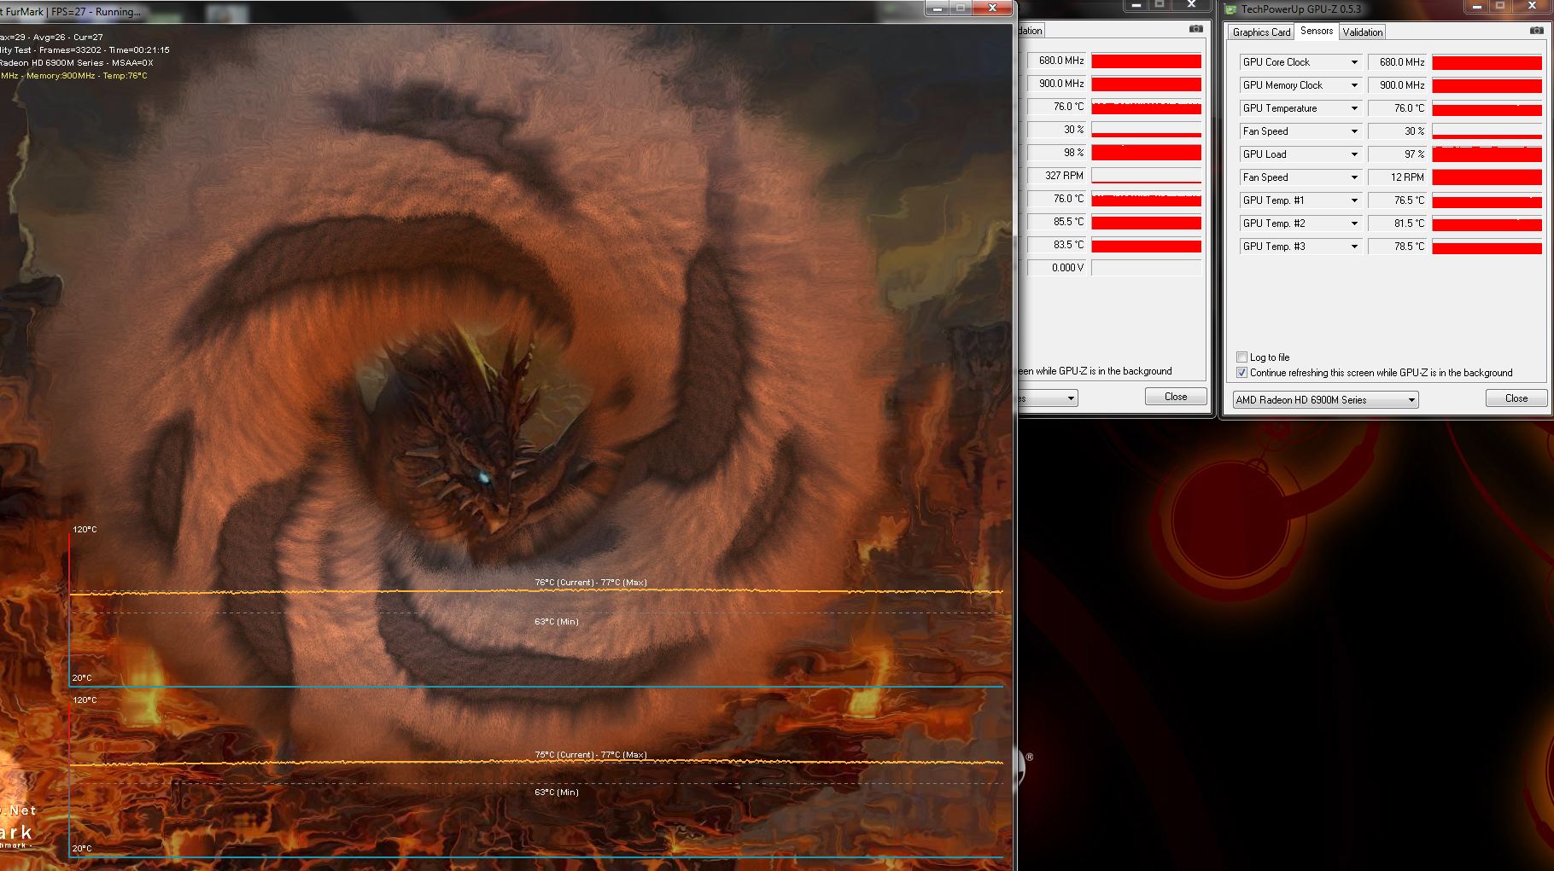Click the 12 RPM fan speed value
Image resolution: width=1554 pixels, height=871 pixels.
tap(1397, 177)
